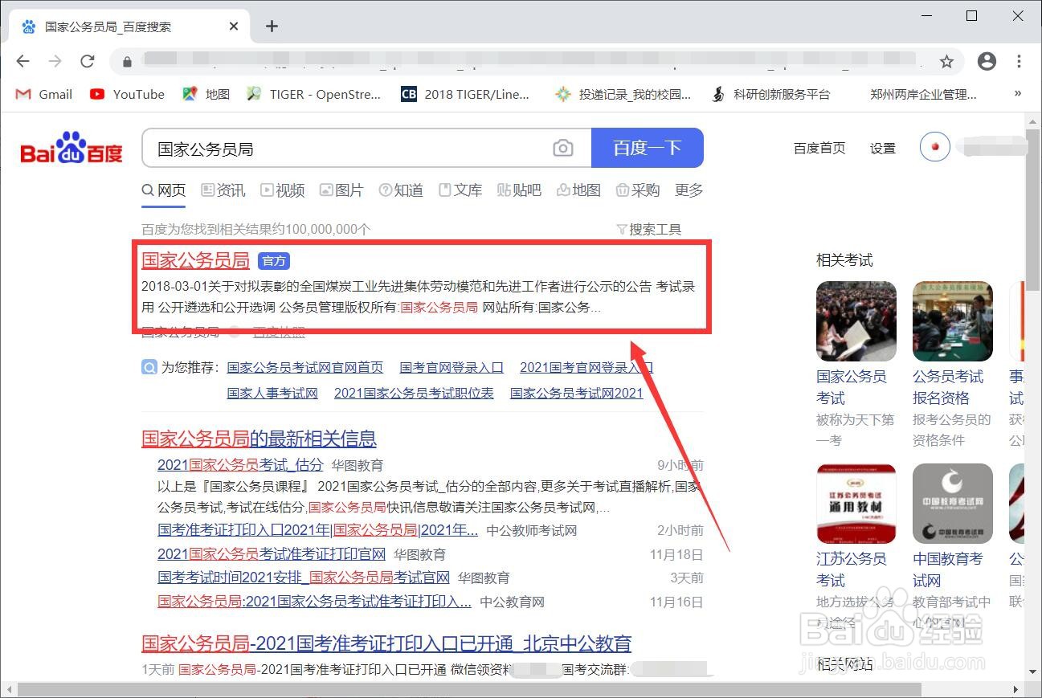This screenshot has width=1042, height=698.
Task: Open 科研创新服务平台 bookmark
Action: tap(770, 94)
